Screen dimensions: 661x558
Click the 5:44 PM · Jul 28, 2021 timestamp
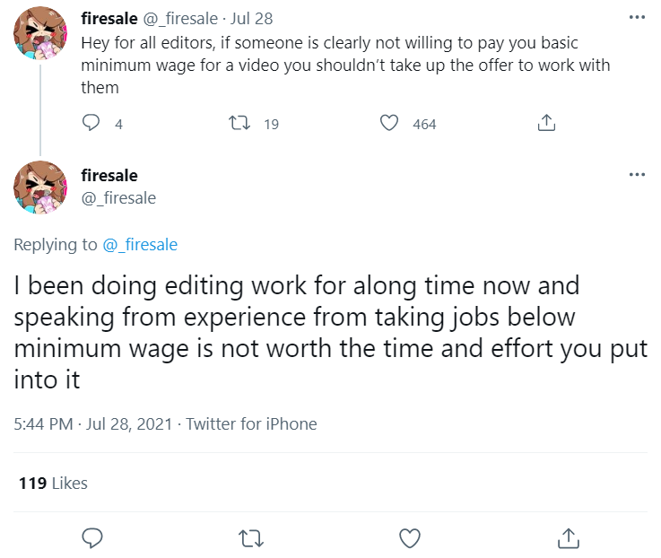pyautogui.click(x=93, y=423)
